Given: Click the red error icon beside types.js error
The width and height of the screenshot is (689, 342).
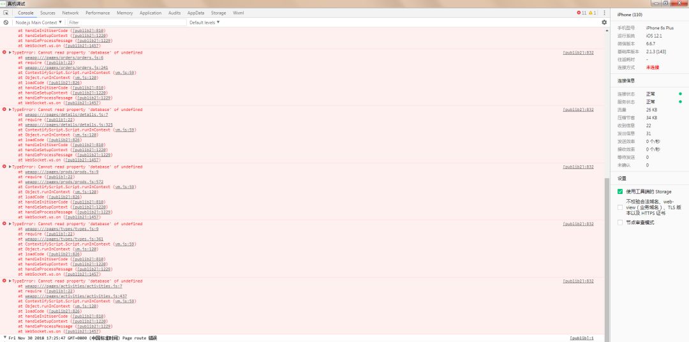Looking at the screenshot, I should click(x=4, y=224).
